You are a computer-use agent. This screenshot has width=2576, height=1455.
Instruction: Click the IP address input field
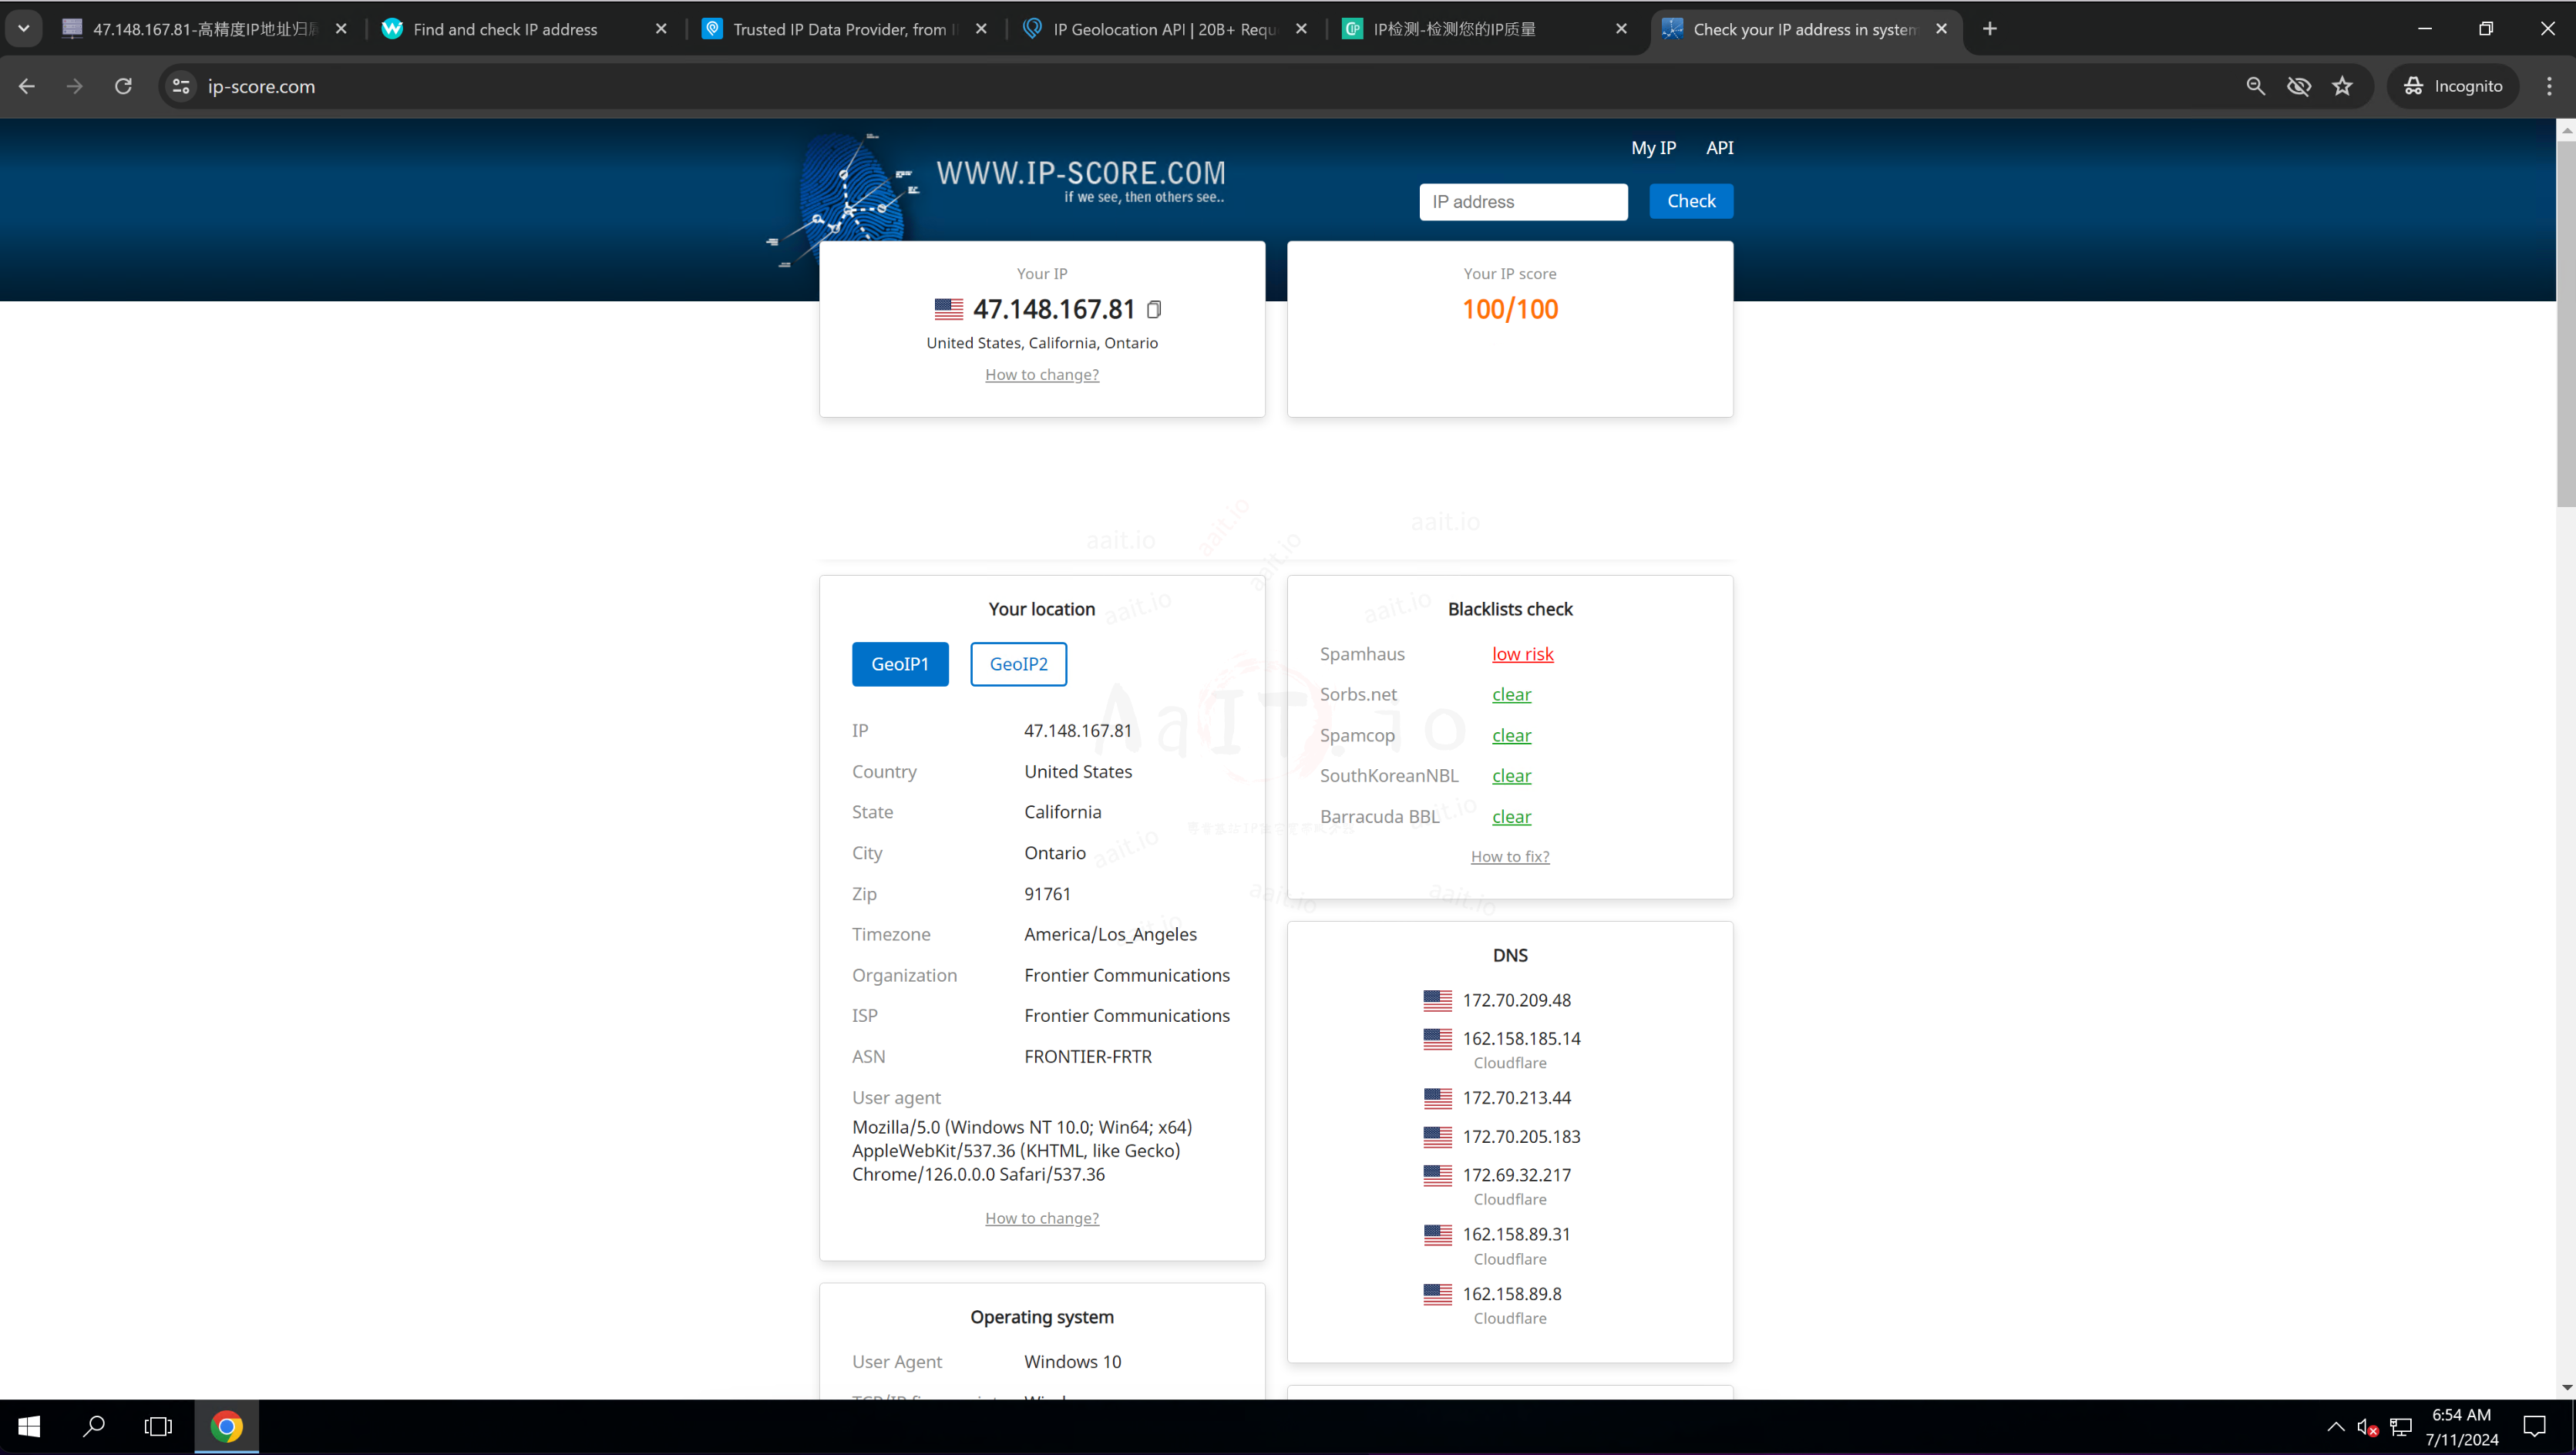[1523, 200]
